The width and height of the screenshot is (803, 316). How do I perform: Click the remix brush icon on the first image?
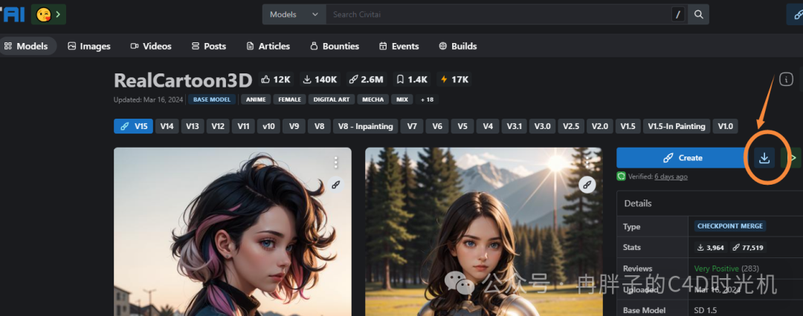tap(336, 185)
